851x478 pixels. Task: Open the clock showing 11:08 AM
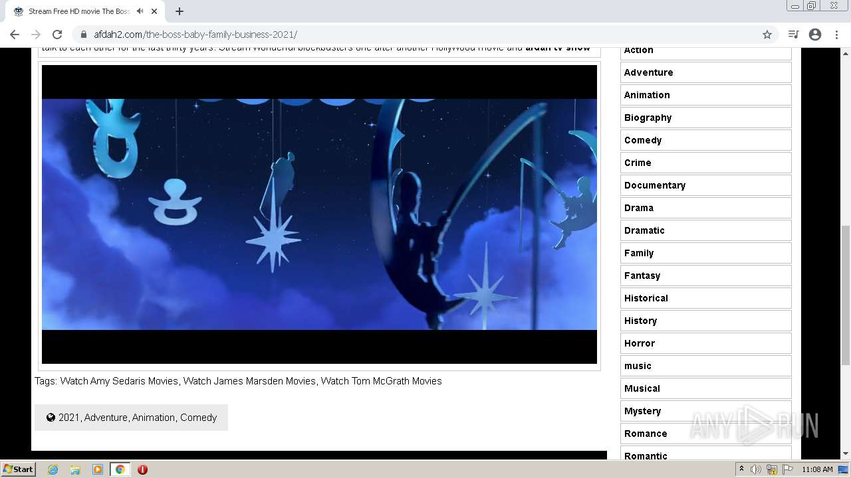tap(817, 469)
